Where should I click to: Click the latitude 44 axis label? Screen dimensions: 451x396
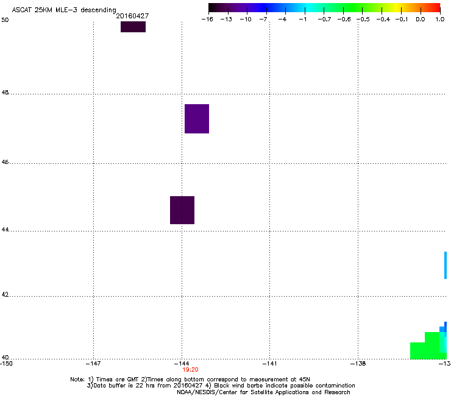pos(5,230)
